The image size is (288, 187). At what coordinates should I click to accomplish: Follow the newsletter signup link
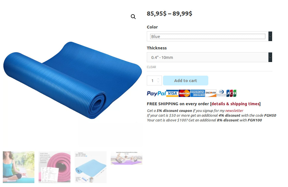234,111
